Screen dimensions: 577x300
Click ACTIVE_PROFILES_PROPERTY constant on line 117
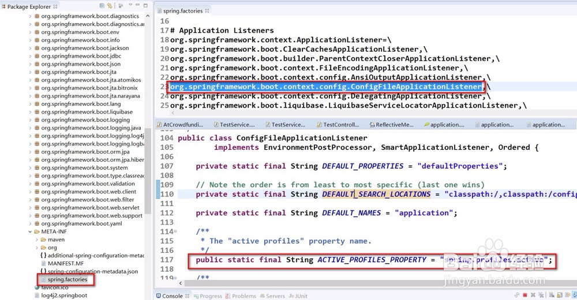point(372,260)
